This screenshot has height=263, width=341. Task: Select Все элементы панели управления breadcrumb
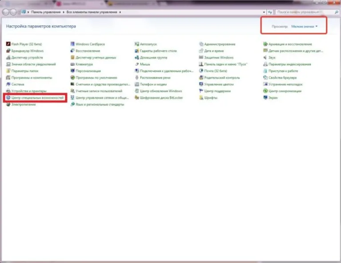coord(92,12)
